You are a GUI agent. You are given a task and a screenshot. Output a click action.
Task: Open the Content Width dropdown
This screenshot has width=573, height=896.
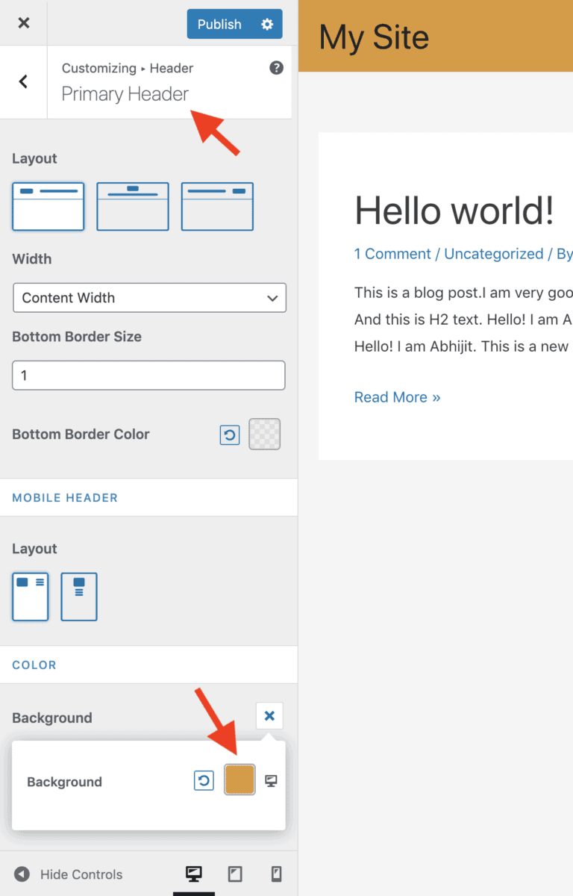149,298
